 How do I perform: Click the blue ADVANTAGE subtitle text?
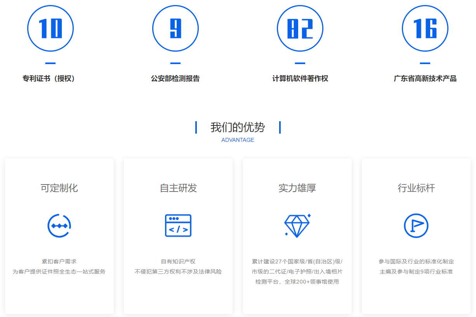(238, 140)
